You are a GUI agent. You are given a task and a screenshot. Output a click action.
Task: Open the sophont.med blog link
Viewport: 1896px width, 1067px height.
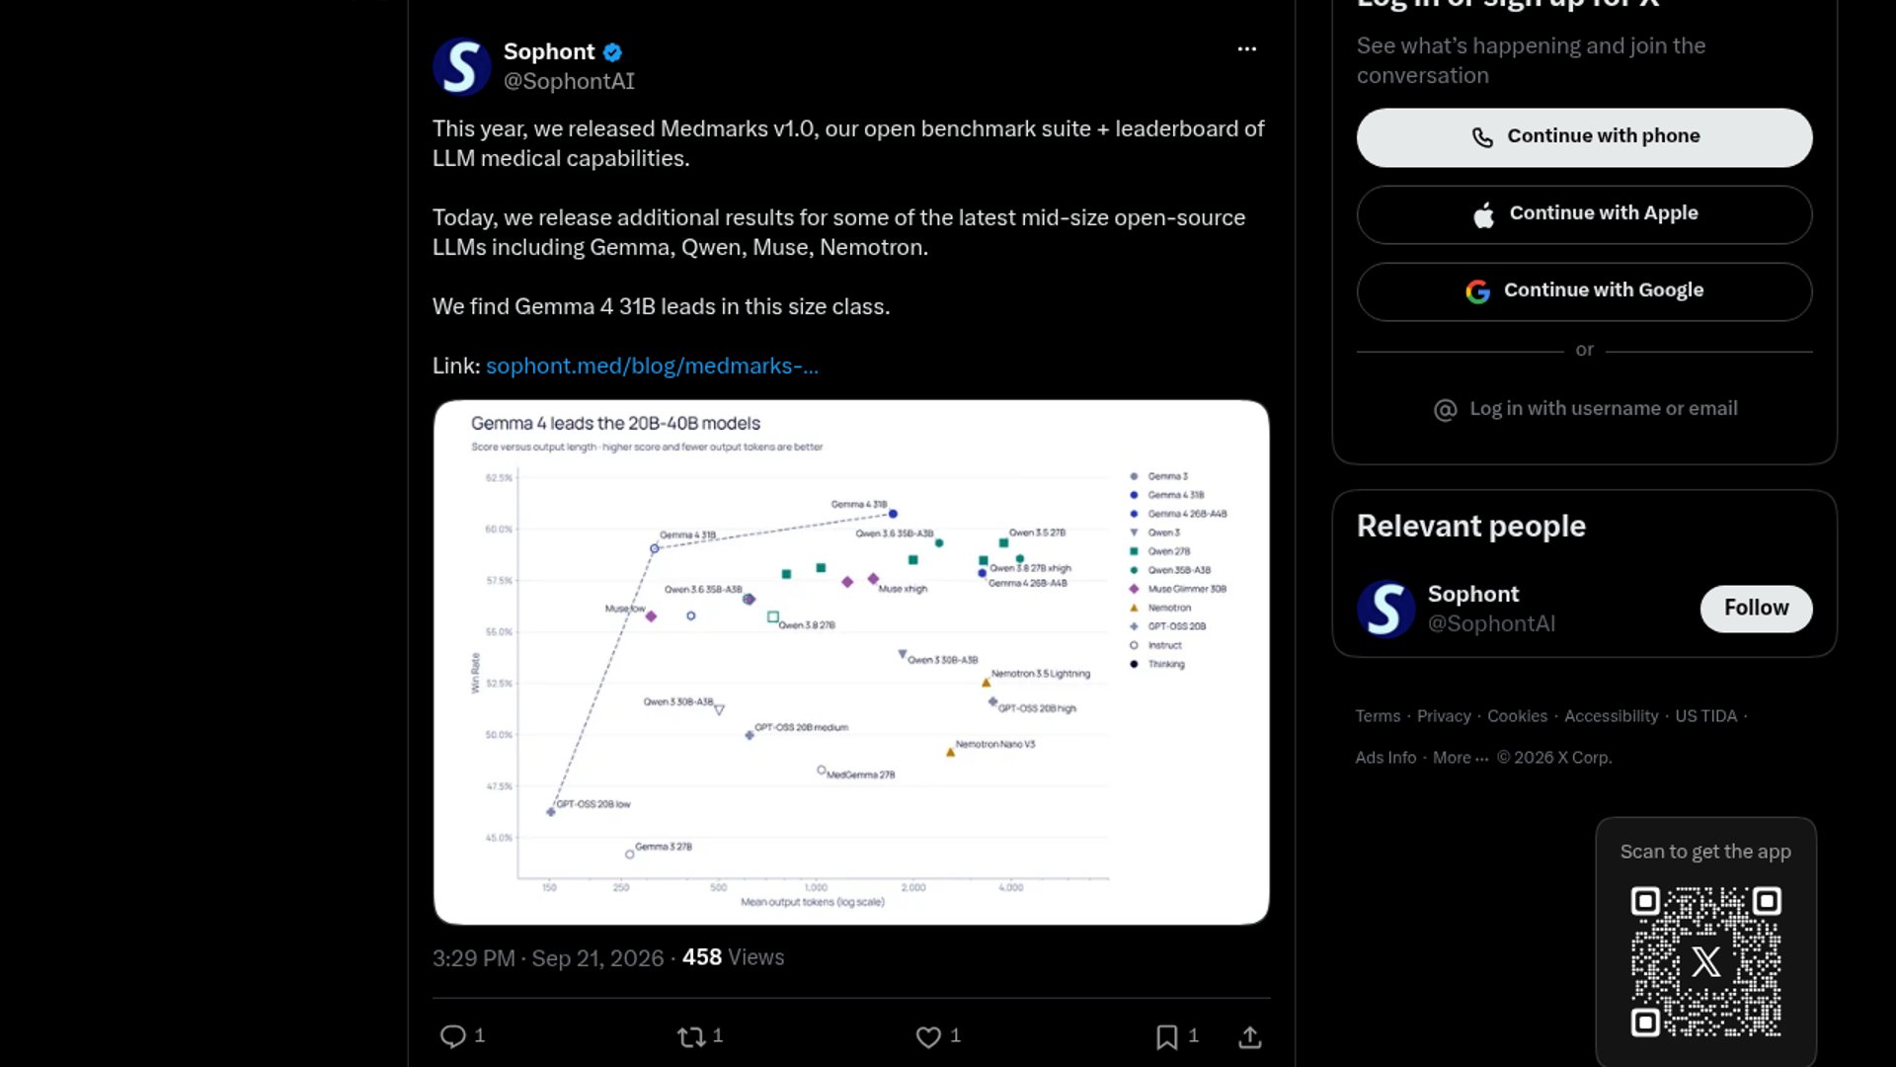[652, 366]
